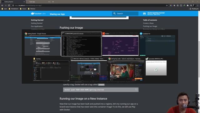
Task: Switch to lofi hip hop YouTube window thumbnail
Action: tap(126, 69)
